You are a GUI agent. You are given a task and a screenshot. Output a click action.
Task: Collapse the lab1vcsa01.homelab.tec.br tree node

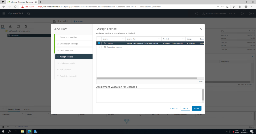point(3,31)
